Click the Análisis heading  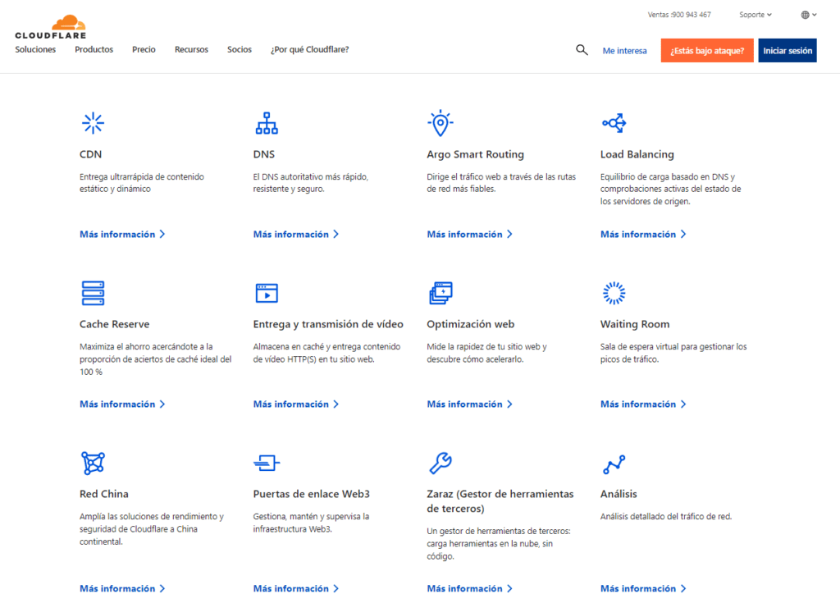(x=619, y=494)
